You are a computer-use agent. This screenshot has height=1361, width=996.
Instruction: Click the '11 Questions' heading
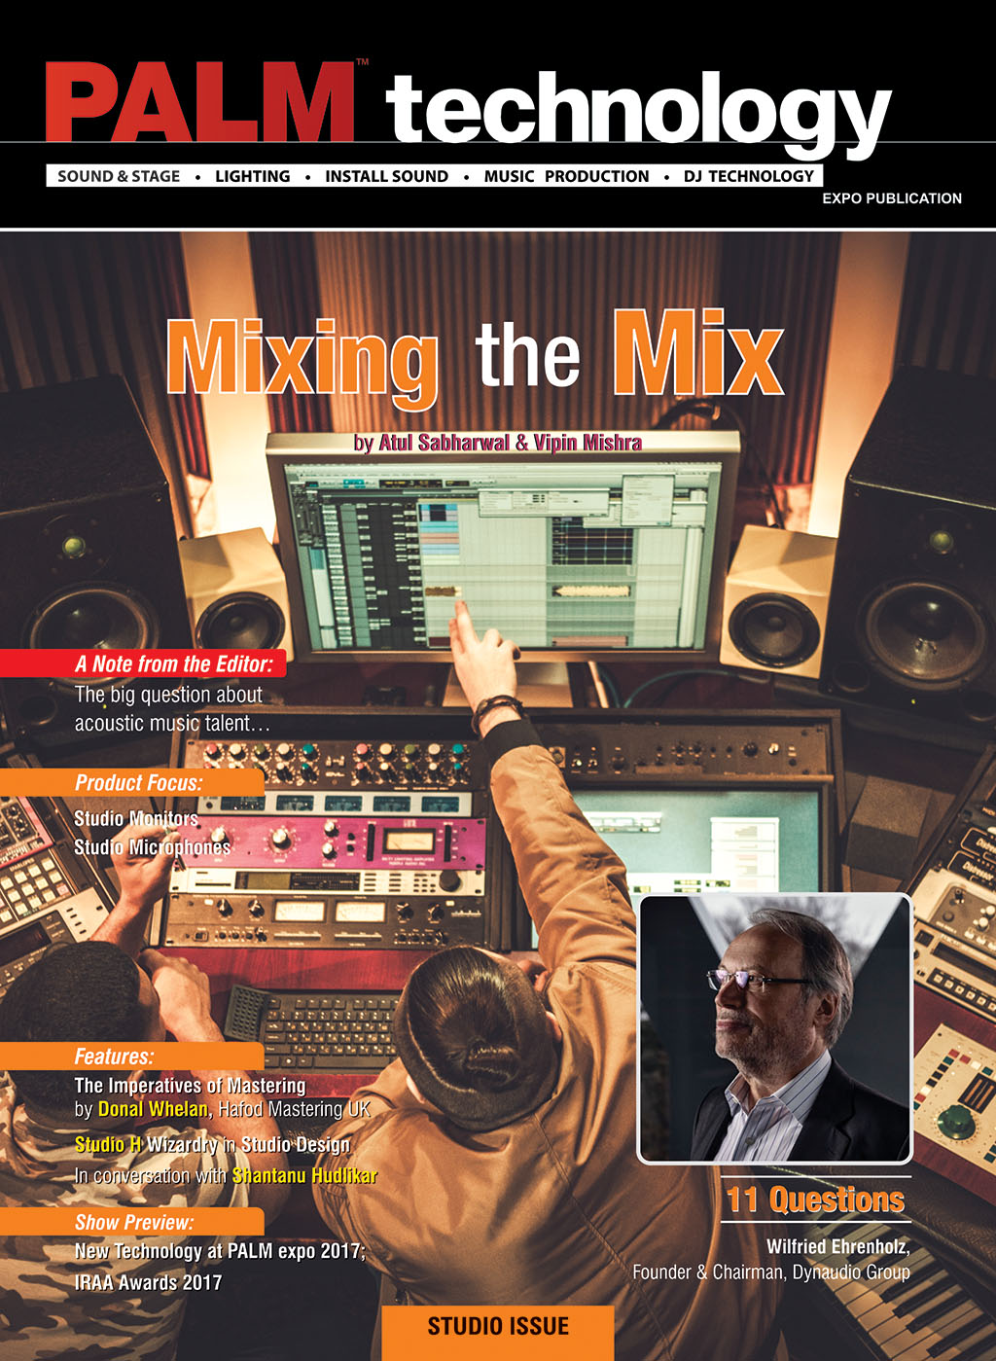(815, 1200)
